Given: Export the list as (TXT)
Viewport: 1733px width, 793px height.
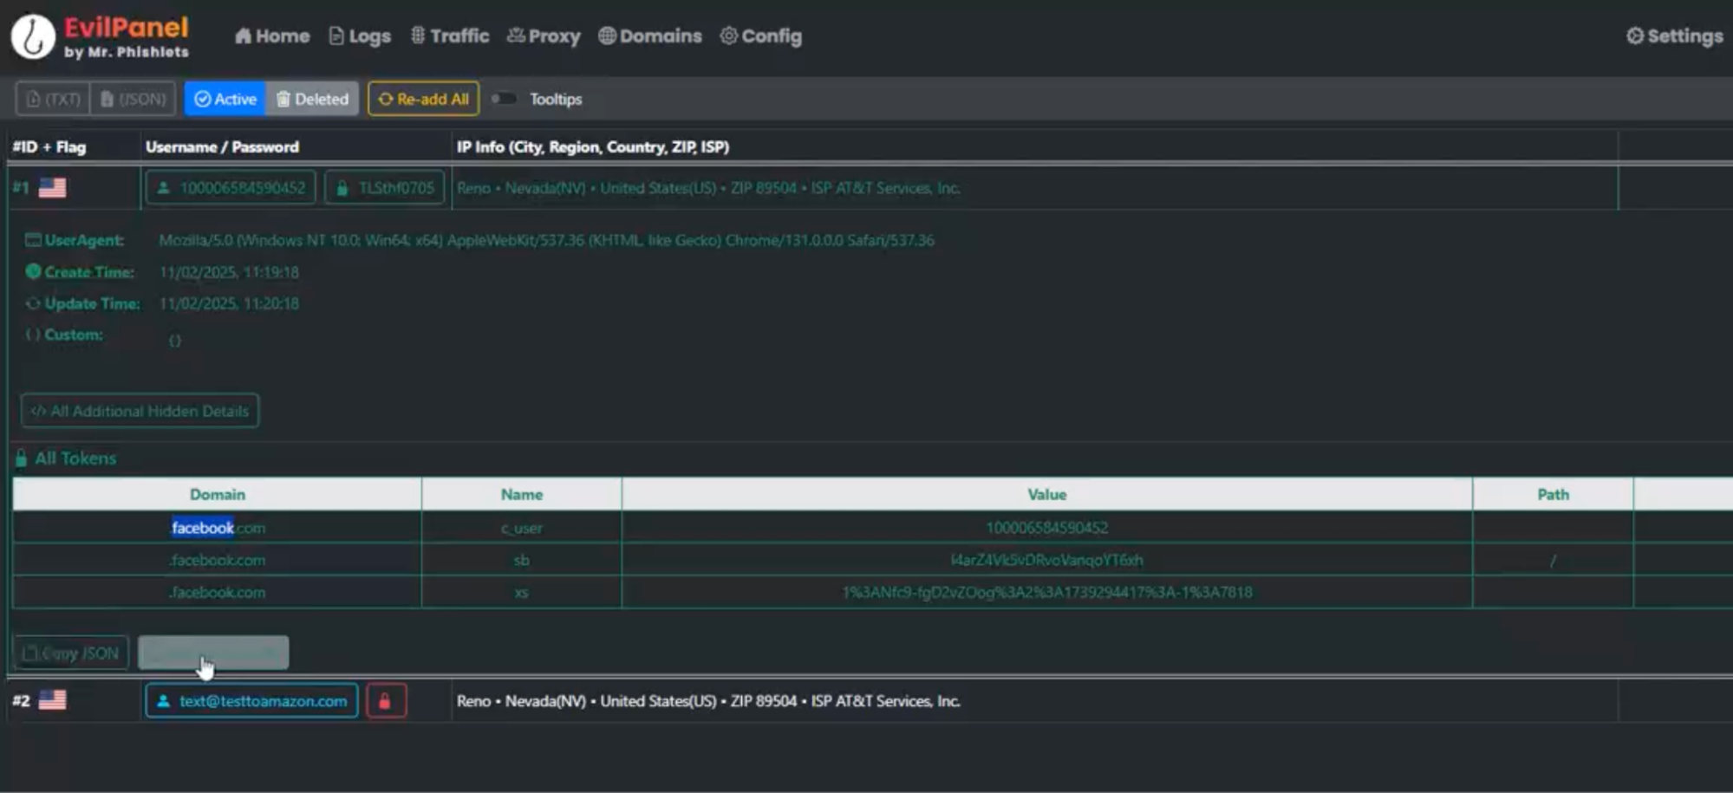Looking at the screenshot, I should coord(53,99).
